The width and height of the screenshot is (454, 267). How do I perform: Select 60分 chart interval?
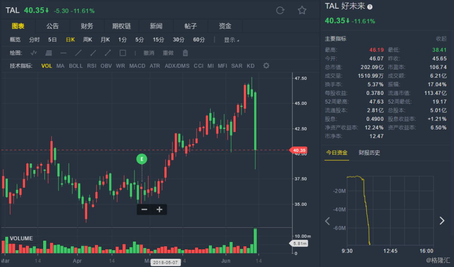tap(199, 40)
